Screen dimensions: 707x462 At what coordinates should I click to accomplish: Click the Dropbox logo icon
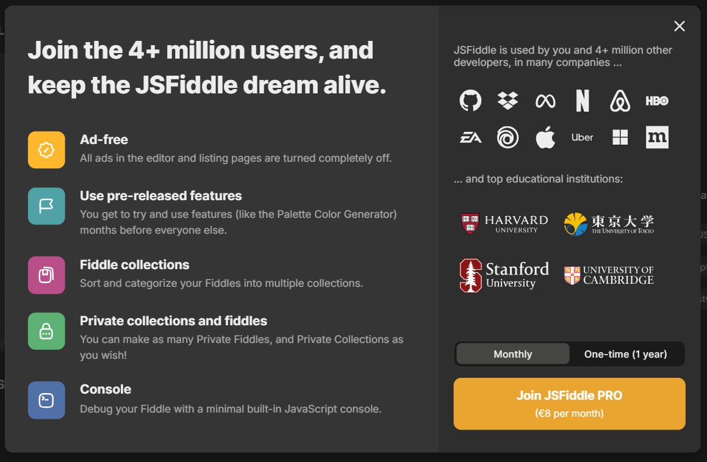point(508,101)
